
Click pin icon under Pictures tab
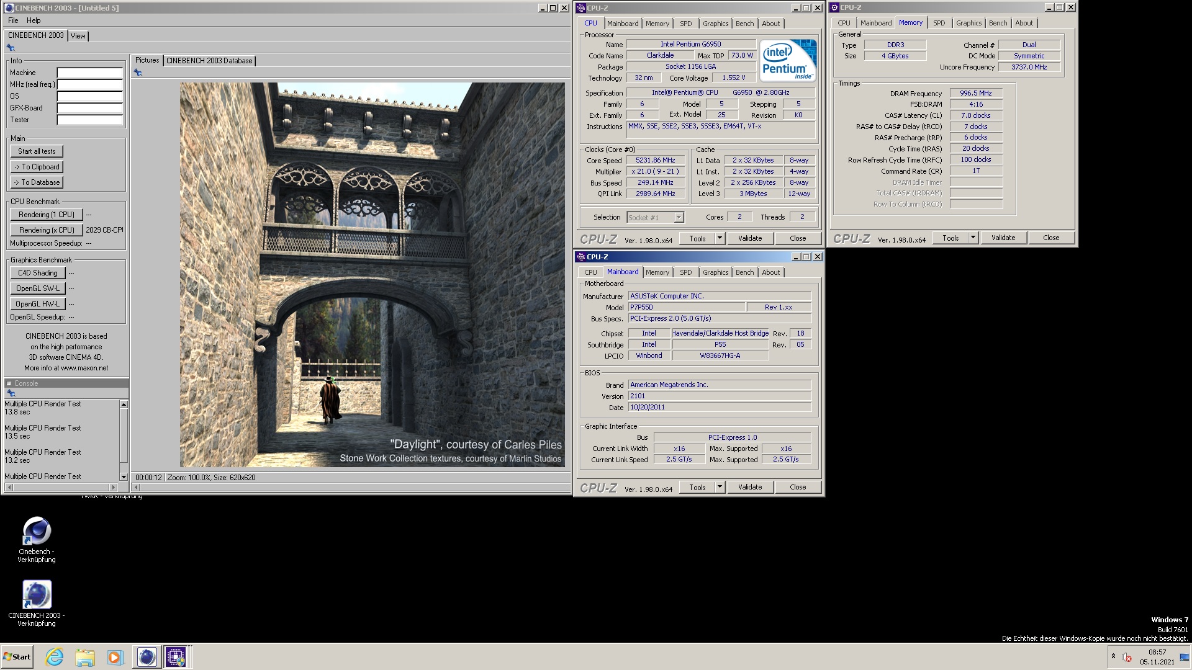138,73
